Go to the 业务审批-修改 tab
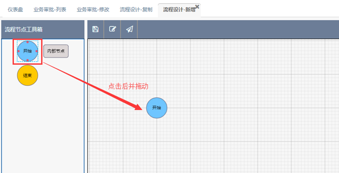Image resolution: width=339 pixels, height=173 pixels. coord(93,10)
